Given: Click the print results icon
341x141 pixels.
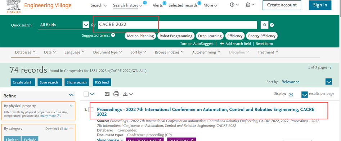Looking at the screenshot, I should pyautogui.click(x=116, y=94).
